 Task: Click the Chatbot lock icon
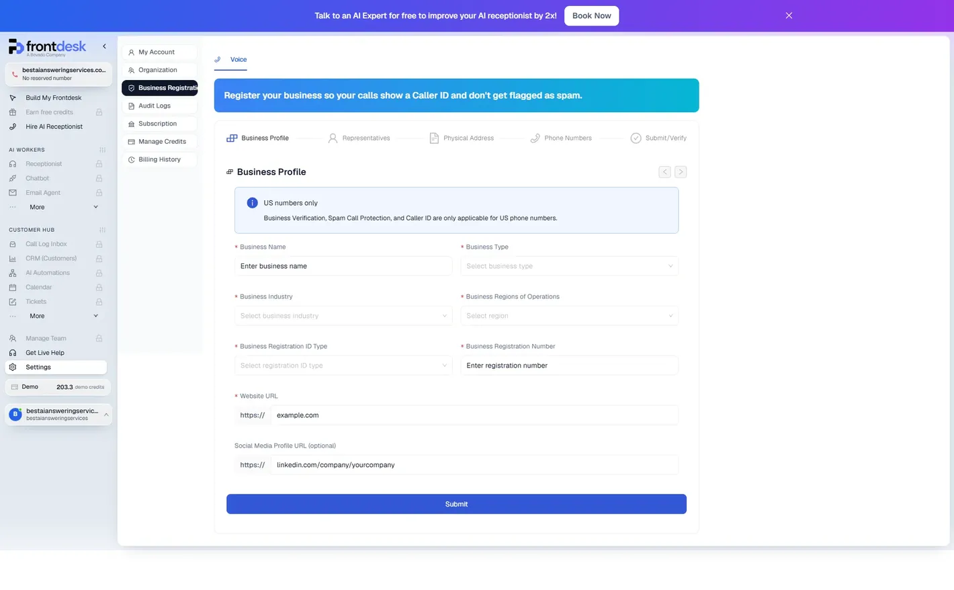point(99,179)
